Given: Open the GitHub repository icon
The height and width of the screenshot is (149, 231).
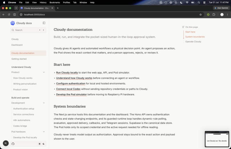Looking at the screenshot, I should [13, 144].
